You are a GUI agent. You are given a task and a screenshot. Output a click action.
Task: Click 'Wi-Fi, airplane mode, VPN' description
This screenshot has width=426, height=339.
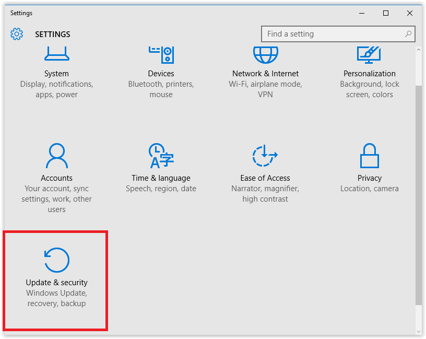tap(265, 89)
